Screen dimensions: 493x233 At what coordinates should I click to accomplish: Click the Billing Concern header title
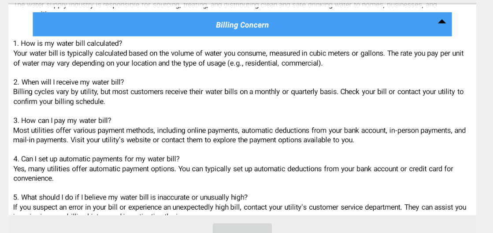pos(242,25)
